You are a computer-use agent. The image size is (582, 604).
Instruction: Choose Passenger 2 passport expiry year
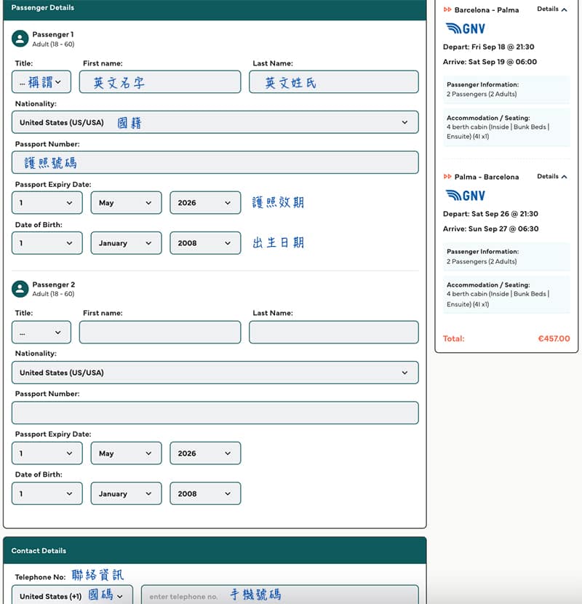204,453
